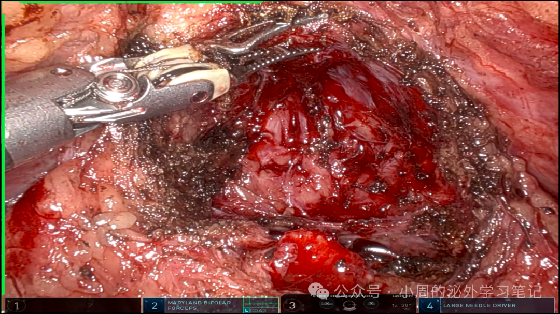This screenshot has width=560, height=314.
Task: Select the arm 3 number circle
Action: point(292,305)
